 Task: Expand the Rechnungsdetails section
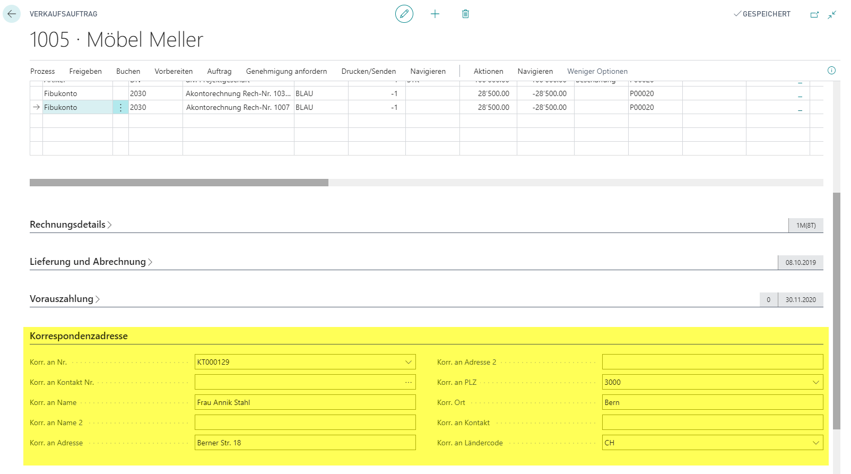click(x=71, y=225)
